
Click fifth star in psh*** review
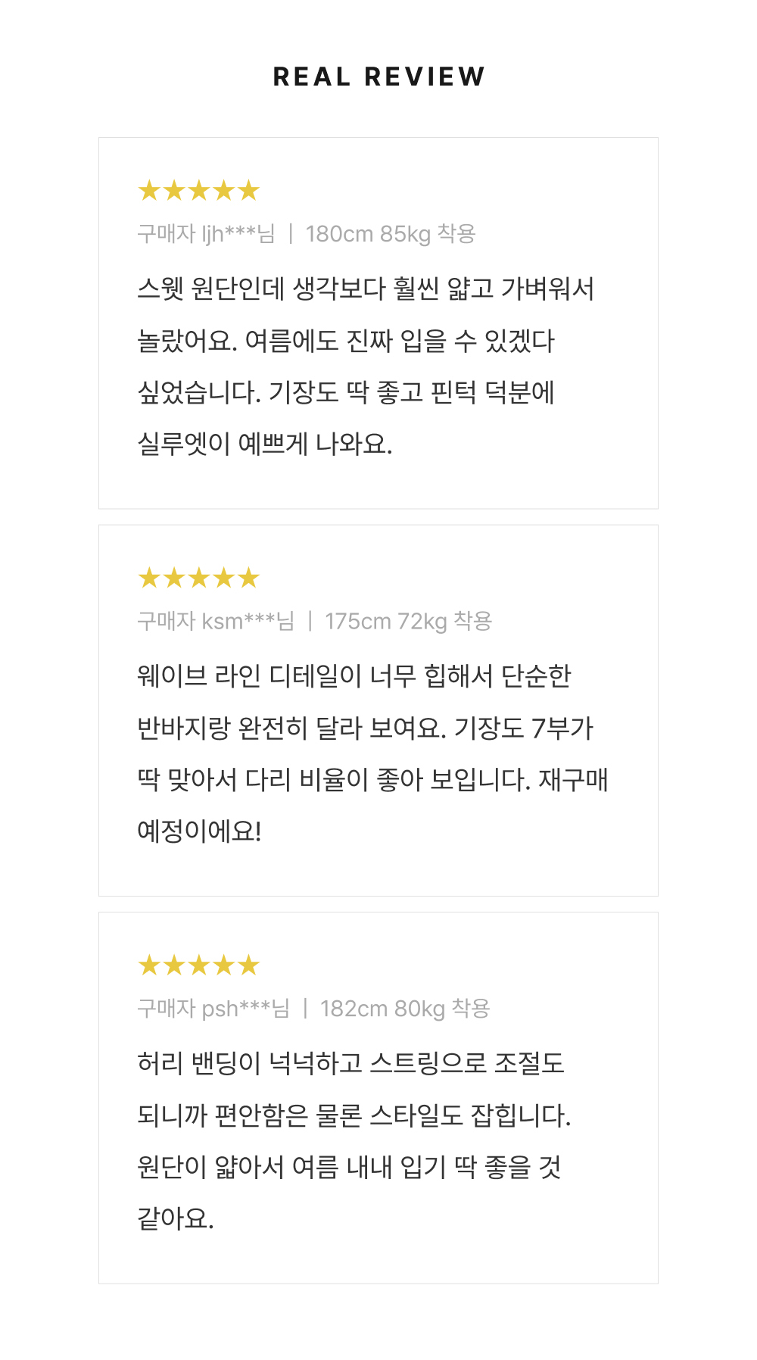(x=248, y=965)
